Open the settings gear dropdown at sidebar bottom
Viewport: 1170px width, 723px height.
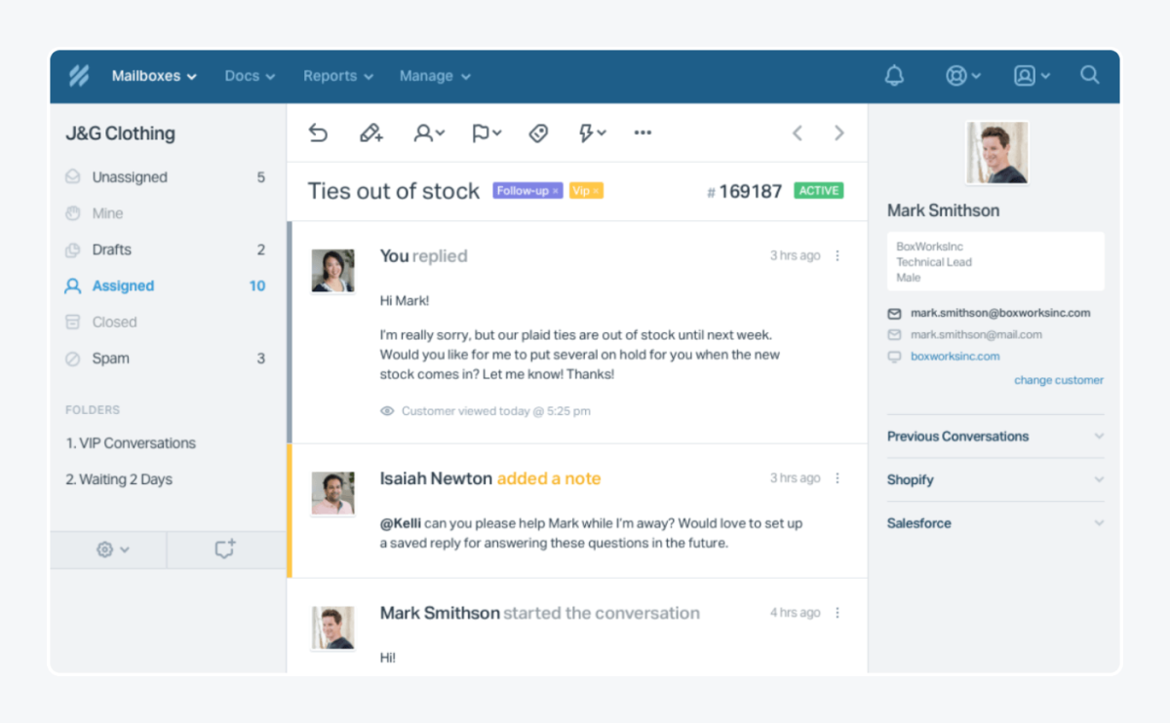[107, 550]
